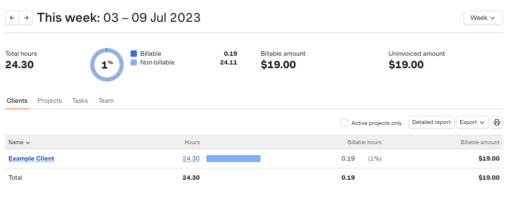Click the blue progress bar in the Hours column
This screenshot has height=211, width=508.
233,158
